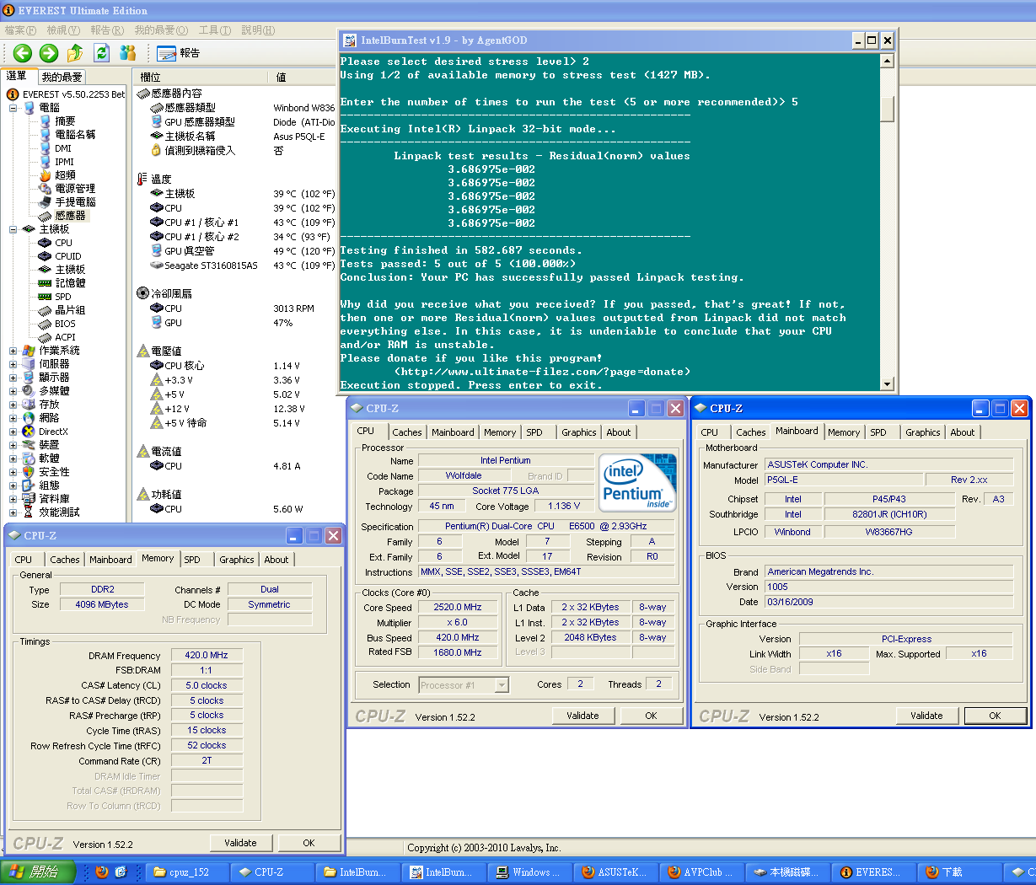Collapse the 主機板 tree node
Viewport: 1036px width, 885px height.
[x=13, y=229]
